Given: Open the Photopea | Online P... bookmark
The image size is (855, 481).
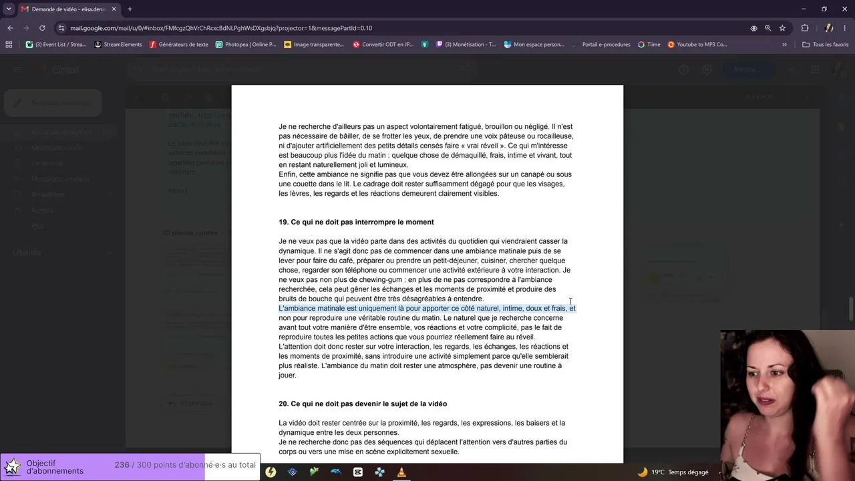Looking at the screenshot, I should [245, 45].
